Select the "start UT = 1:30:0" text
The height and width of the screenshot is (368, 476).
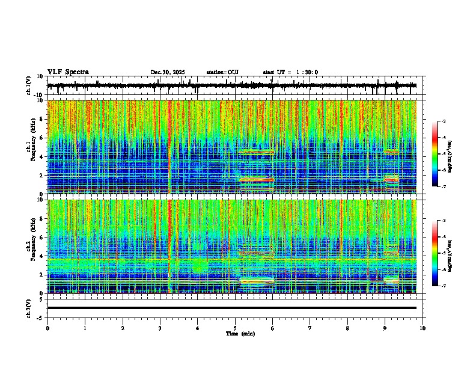[x=290, y=72]
